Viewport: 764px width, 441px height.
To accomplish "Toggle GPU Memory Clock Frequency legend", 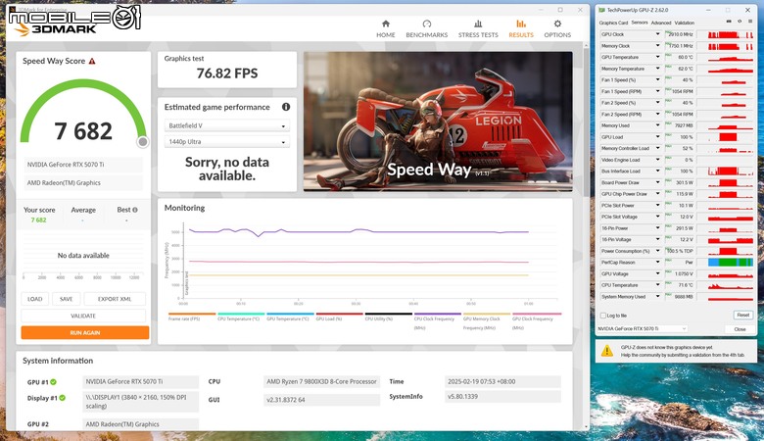I will tap(487, 321).
